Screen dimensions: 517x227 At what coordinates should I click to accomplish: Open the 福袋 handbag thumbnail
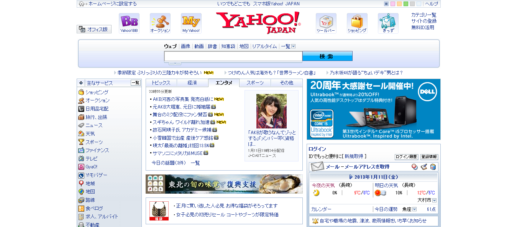[159, 211]
